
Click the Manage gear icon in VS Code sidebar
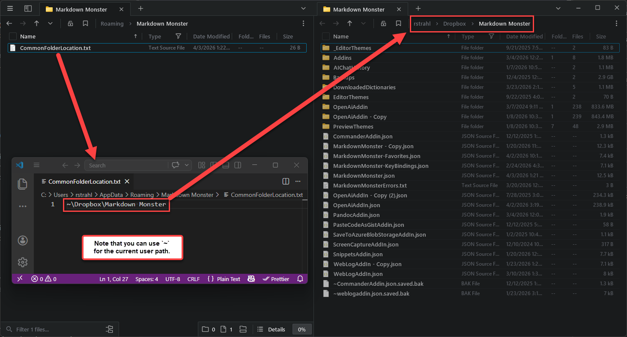(22, 262)
